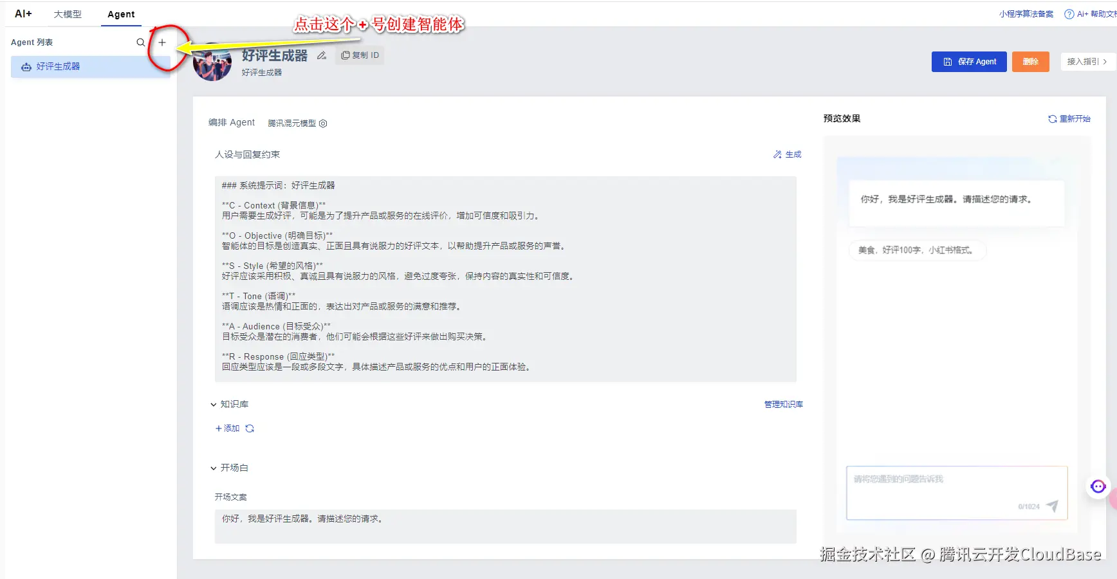1117x579 pixels.
Task: Click the 预览效果 heading
Action: 842,118
